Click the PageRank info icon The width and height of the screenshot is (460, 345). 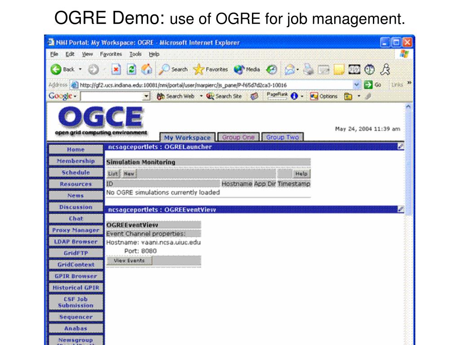point(294,96)
